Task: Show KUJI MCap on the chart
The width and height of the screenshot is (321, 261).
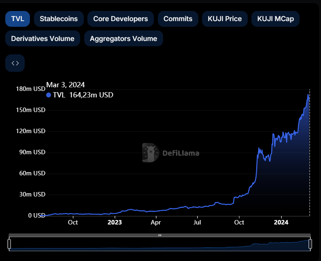Action: [275, 19]
